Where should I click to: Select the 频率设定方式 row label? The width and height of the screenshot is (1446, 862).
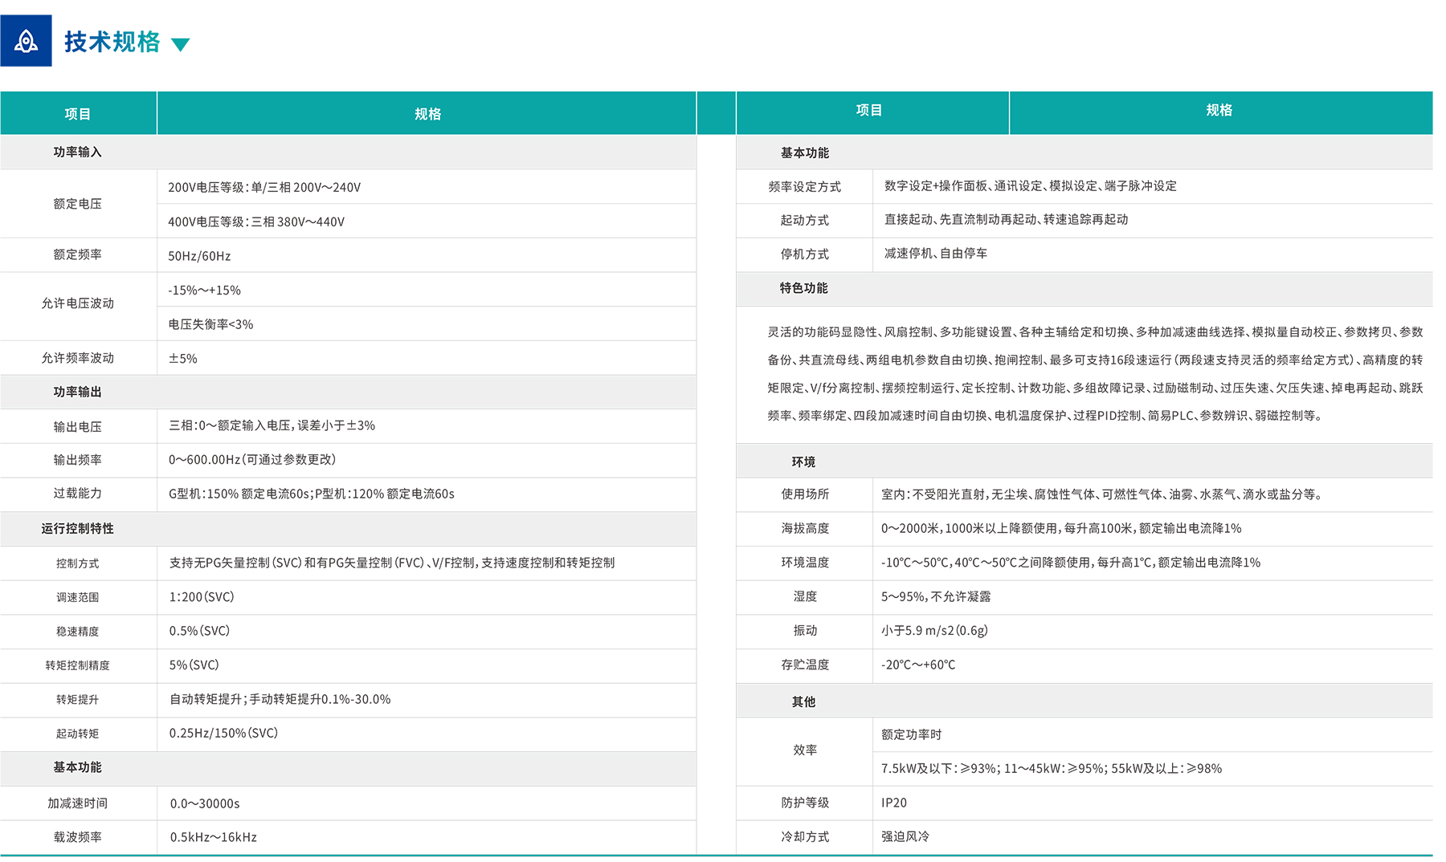804,186
